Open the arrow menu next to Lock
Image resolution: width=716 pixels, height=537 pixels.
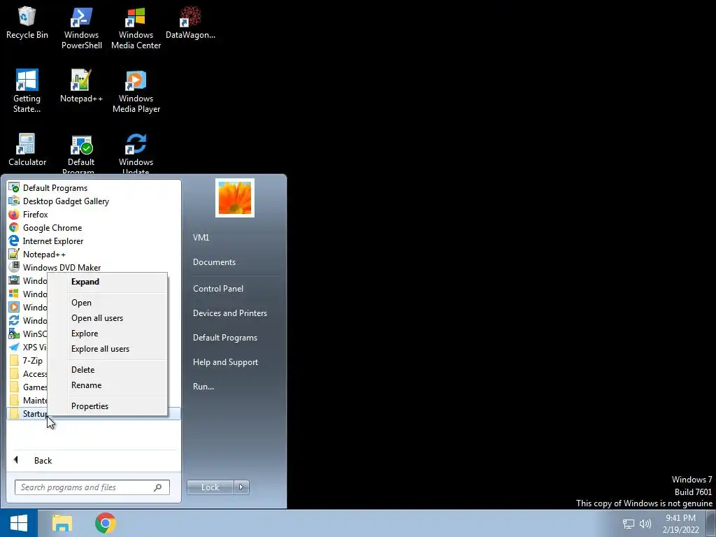[x=241, y=487]
